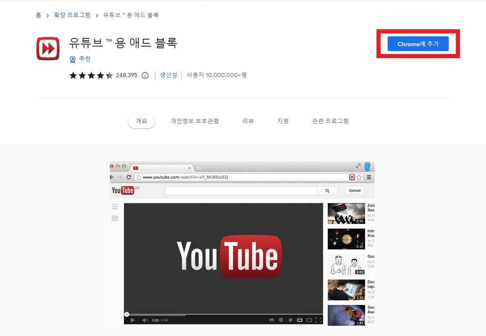
Task: Expand the YouTube sidebar menu
Action: (x=114, y=207)
